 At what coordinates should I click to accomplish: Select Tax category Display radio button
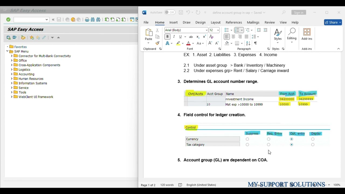tap(313, 145)
